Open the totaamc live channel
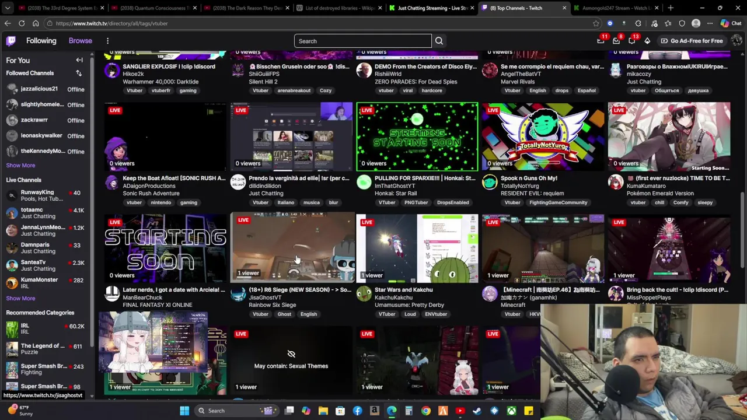Viewport: 747px width, 420px height. [46, 213]
